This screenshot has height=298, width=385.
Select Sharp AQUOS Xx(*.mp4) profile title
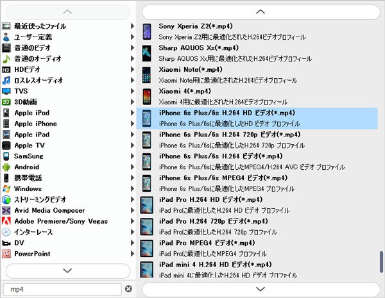tap(199, 48)
